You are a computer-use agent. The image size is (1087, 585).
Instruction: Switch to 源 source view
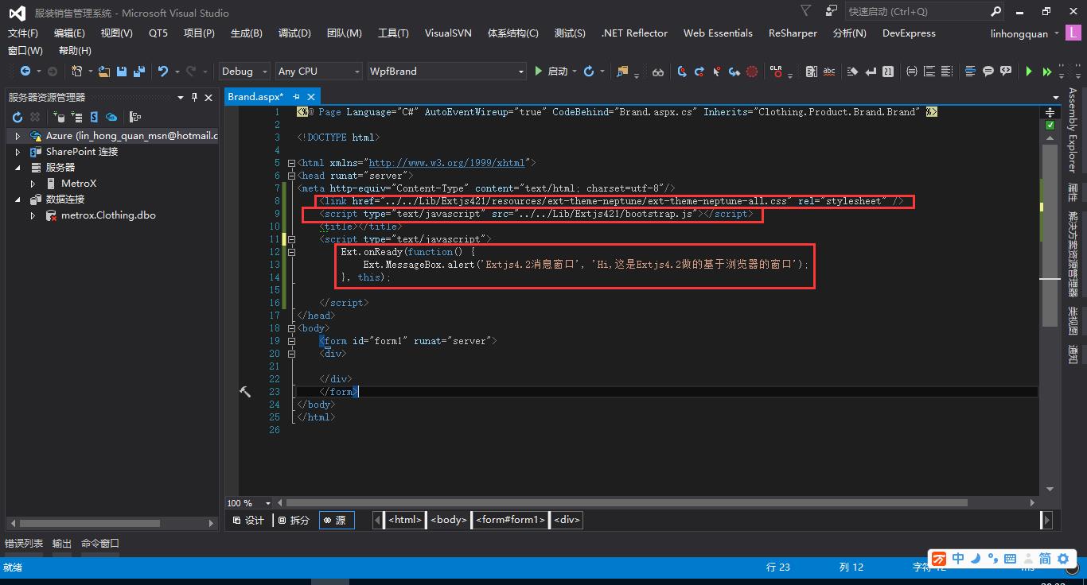pyautogui.click(x=337, y=520)
